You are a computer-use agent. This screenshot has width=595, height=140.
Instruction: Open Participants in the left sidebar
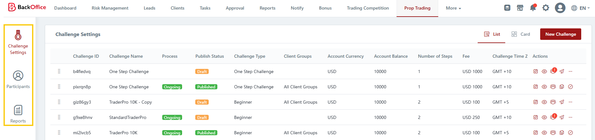(x=18, y=79)
